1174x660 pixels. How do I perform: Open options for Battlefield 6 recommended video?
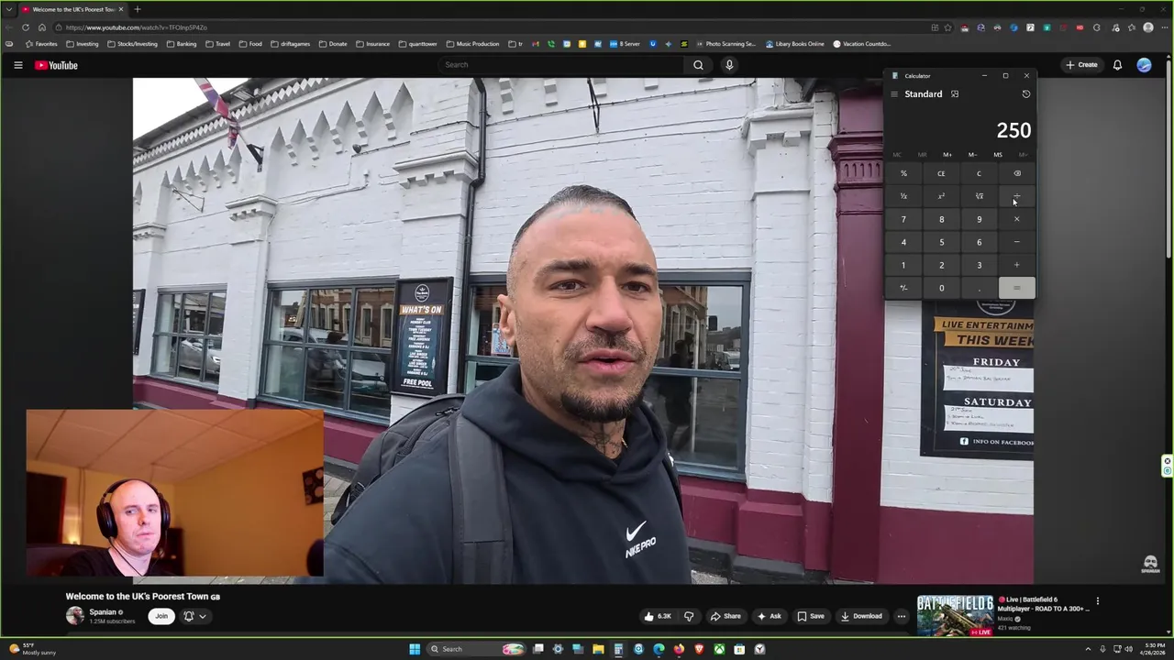[x=1097, y=601]
